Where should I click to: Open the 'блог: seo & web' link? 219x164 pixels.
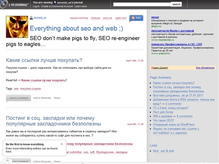pyautogui.click(x=163, y=151)
